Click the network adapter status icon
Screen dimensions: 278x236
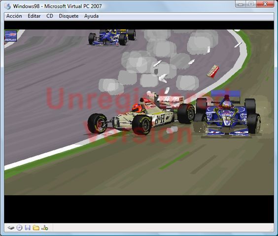(x=44, y=228)
